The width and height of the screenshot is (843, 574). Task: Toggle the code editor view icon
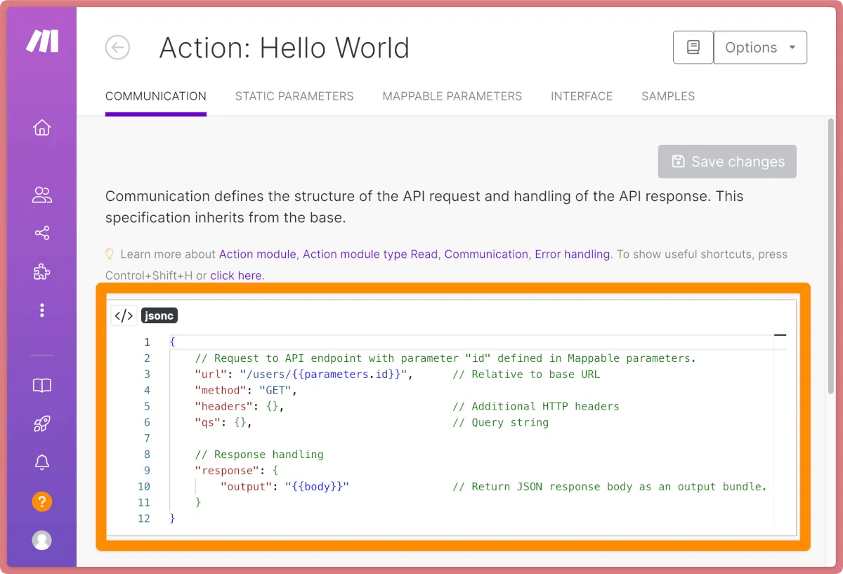tap(124, 316)
